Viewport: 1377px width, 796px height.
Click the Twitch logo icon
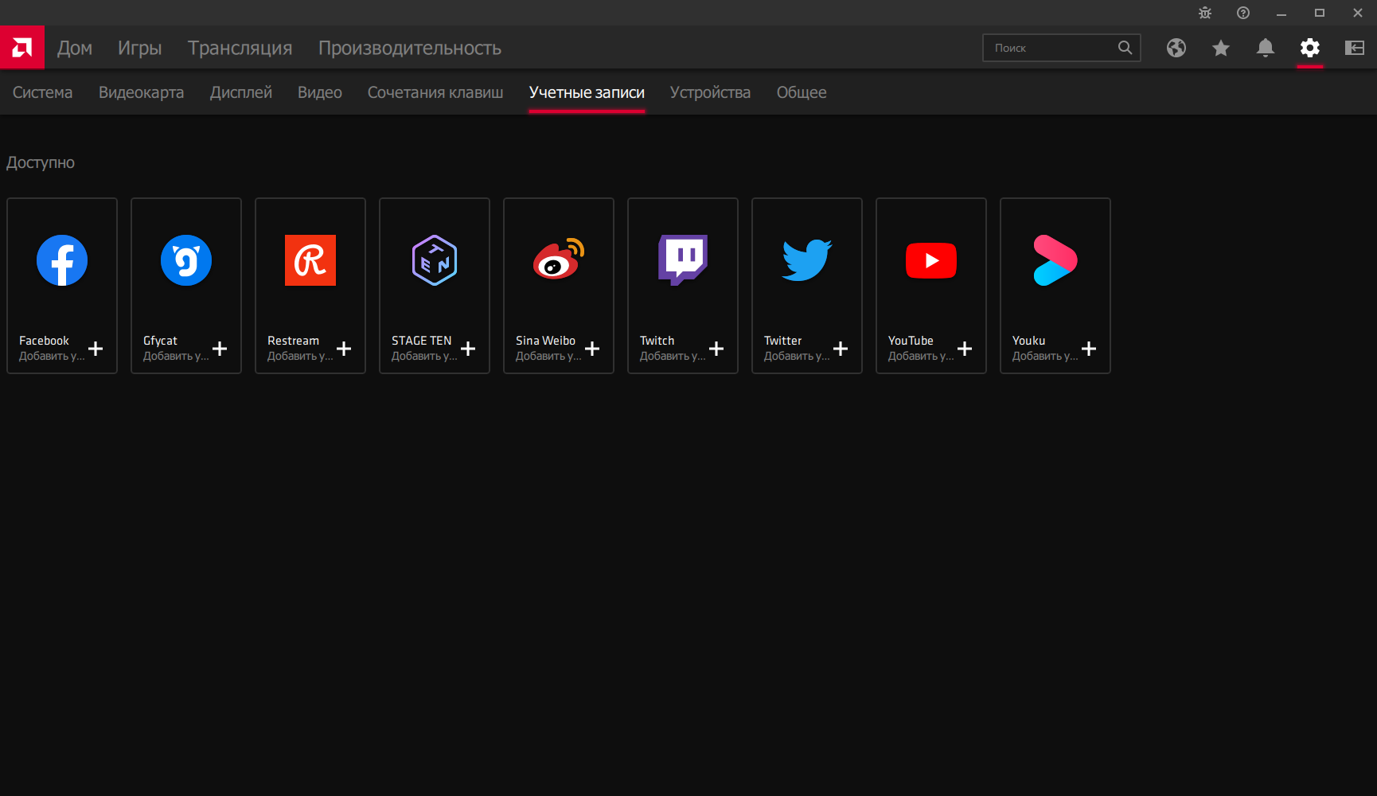[683, 259]
